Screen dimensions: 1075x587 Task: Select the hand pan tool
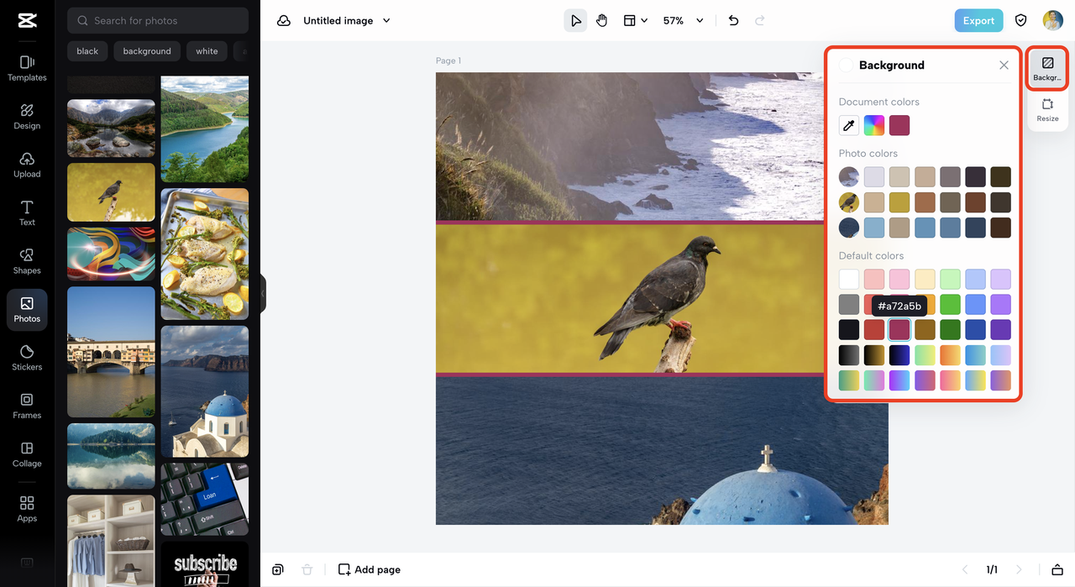point(602,21)
